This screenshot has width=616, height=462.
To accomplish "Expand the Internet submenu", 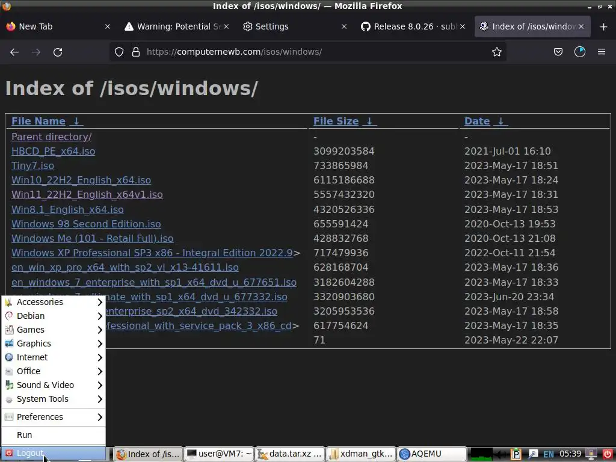I will [x=54, y=357].
